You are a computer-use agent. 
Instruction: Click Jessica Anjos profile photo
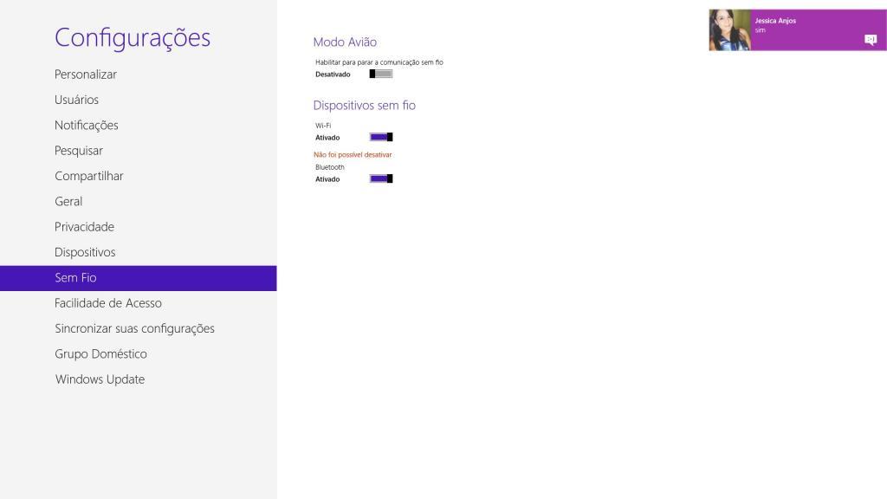pyautogui.click(x=729, y=30)
